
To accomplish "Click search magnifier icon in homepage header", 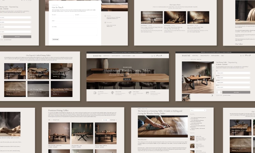I will [154, 56].
